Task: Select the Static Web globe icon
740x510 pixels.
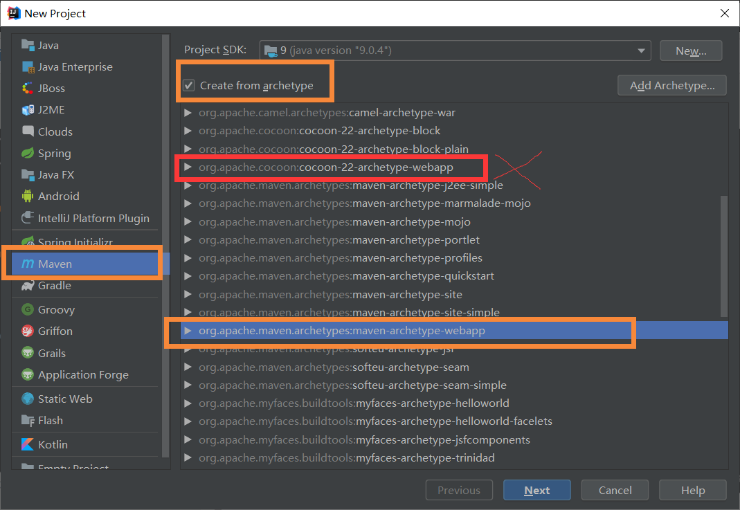Action: 28,399
